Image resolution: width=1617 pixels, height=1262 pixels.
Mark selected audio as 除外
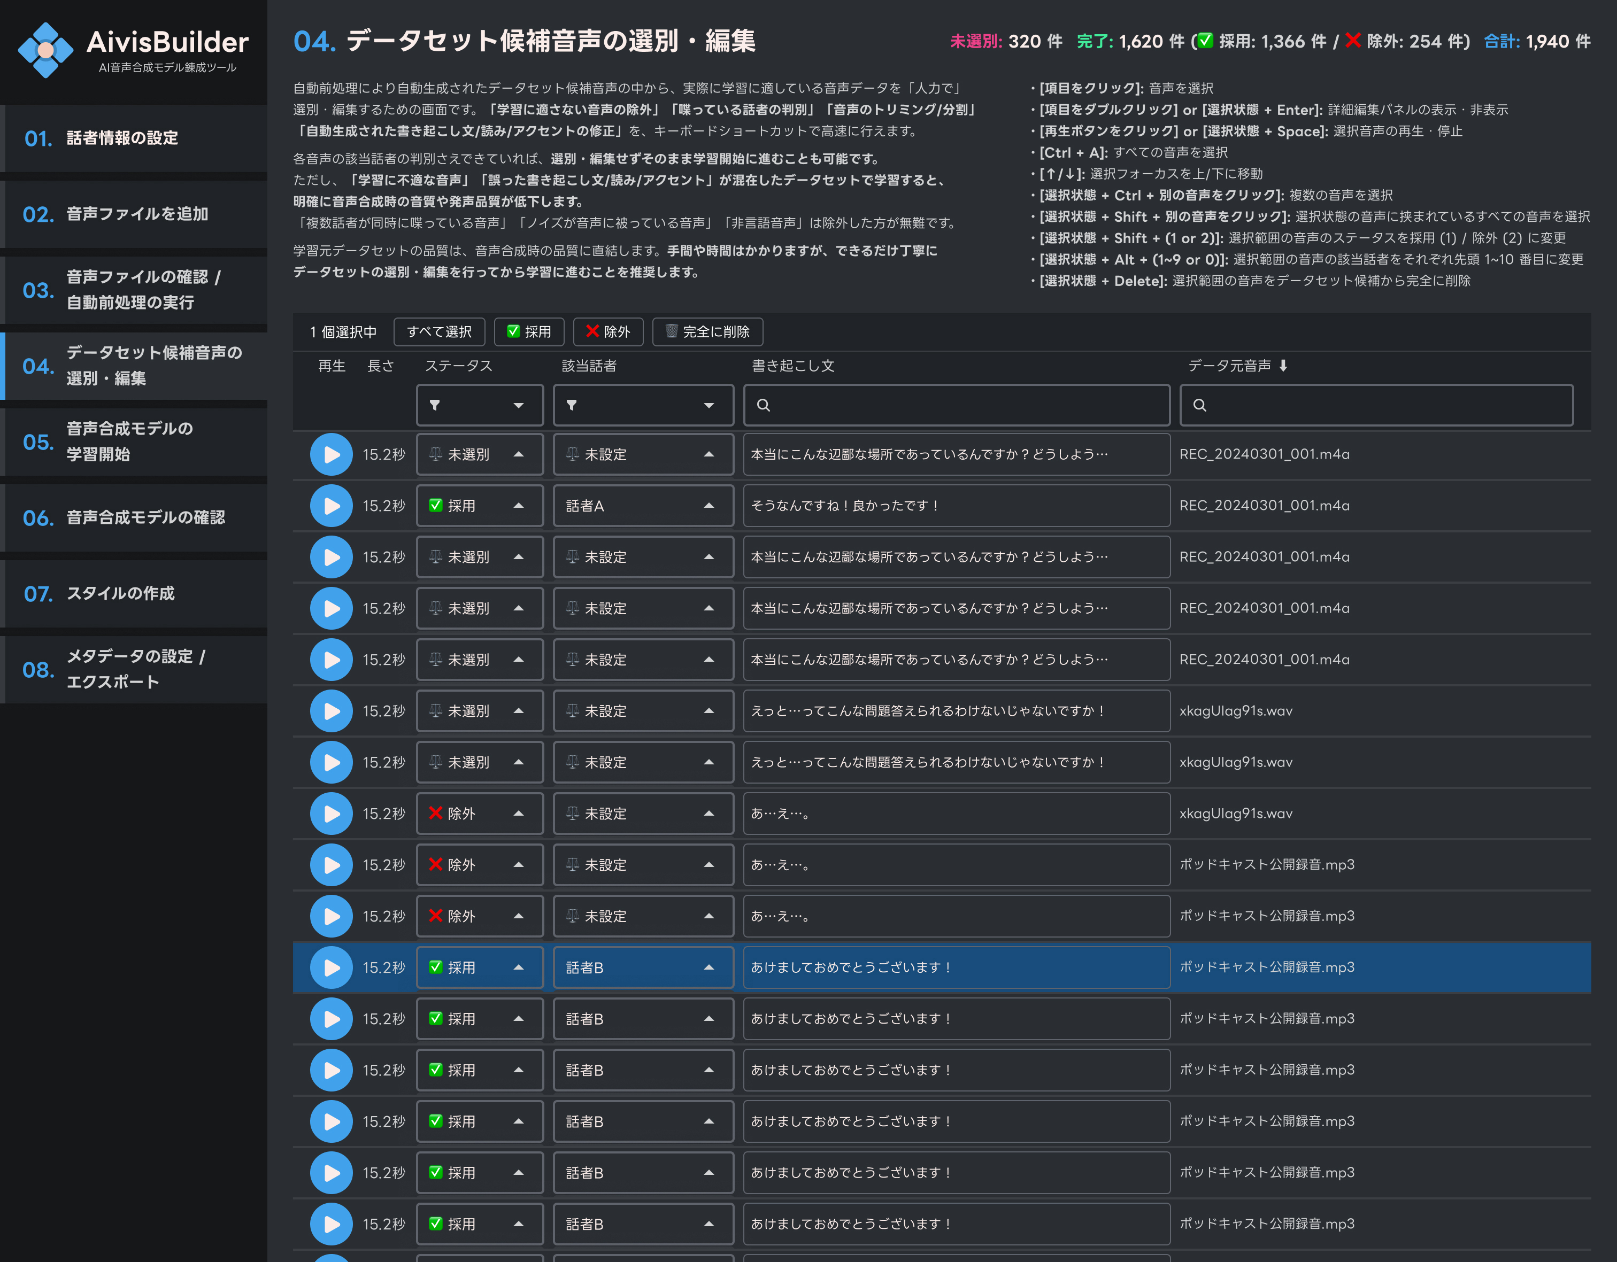(608, 331)
